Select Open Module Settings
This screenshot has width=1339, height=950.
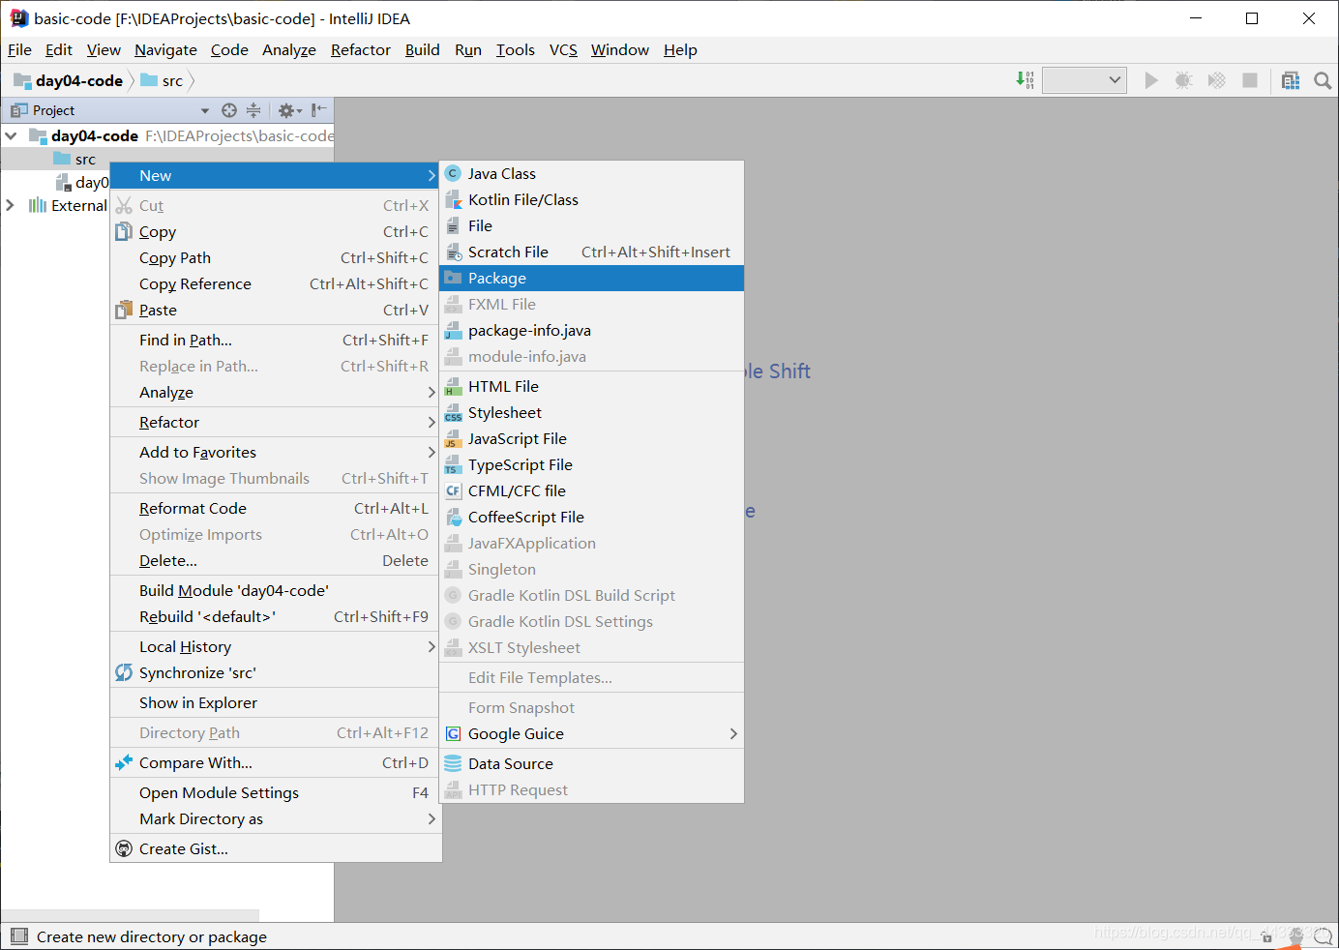tap(275, 793)
